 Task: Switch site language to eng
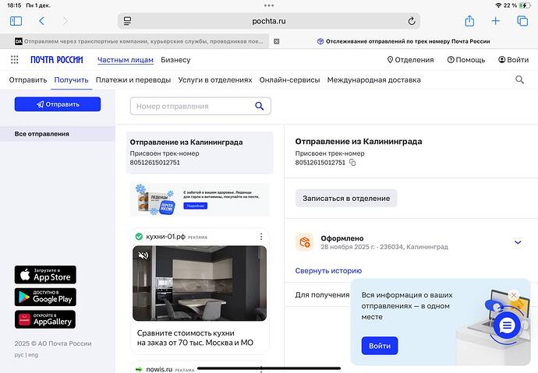click(34, 355)
